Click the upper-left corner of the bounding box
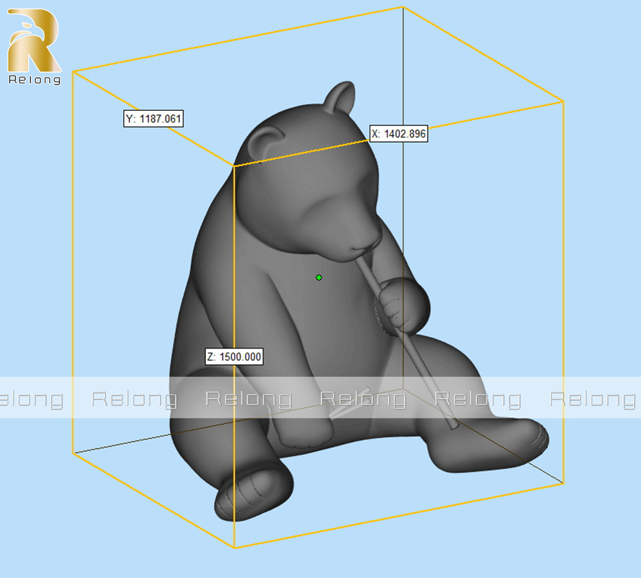This screenshot has height=578, width=641. [73, 71]
